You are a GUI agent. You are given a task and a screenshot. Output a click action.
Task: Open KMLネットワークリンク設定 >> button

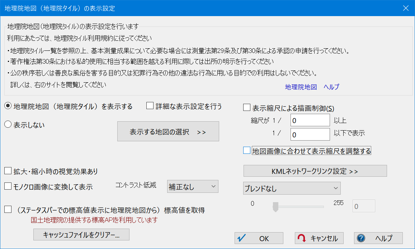315,171
